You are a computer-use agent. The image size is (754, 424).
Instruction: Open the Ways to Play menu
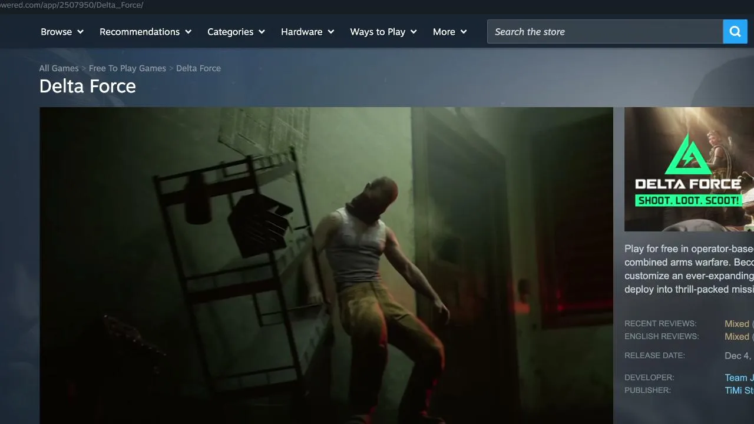click(383, 32)
